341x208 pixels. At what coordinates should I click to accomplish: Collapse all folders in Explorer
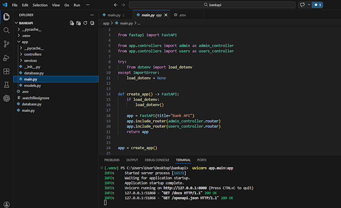click(92, 23)
